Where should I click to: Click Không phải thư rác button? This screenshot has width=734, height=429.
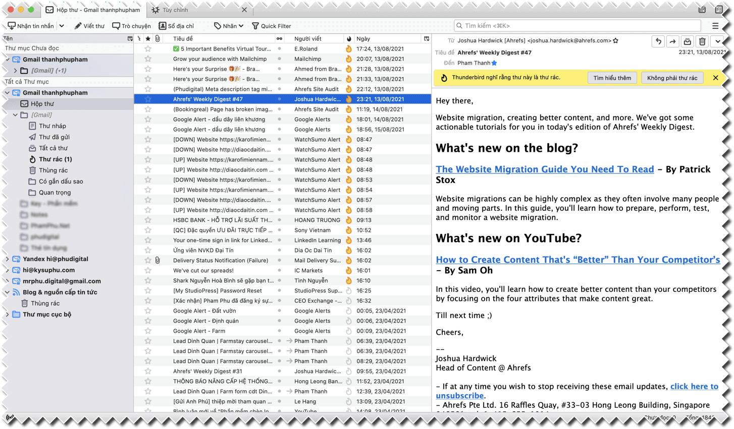tap(672, 78)
